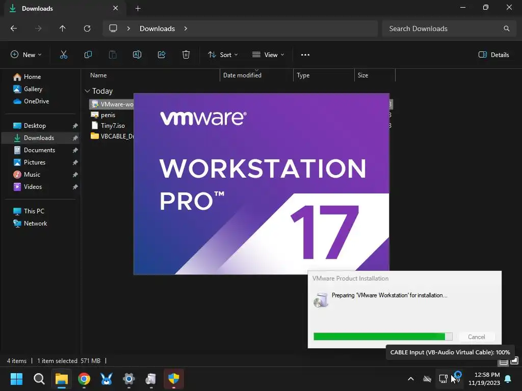Open clock showing 12:58 PM
The image size is (522, 391).
tap(484, 379)
